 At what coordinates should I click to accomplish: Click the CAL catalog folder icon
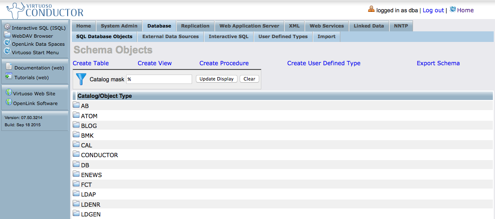pos(76,145)
